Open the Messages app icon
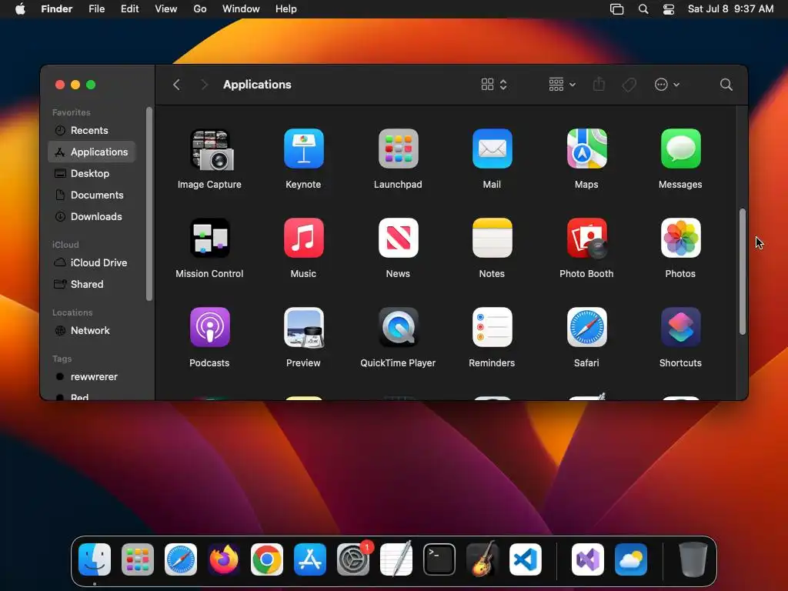 tap(680, 149)
